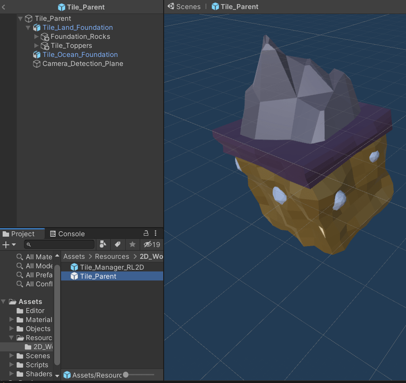Click the Scenes breadcrumb in scene view header
This screenshot has height=383, width=406.
(188, 7)
